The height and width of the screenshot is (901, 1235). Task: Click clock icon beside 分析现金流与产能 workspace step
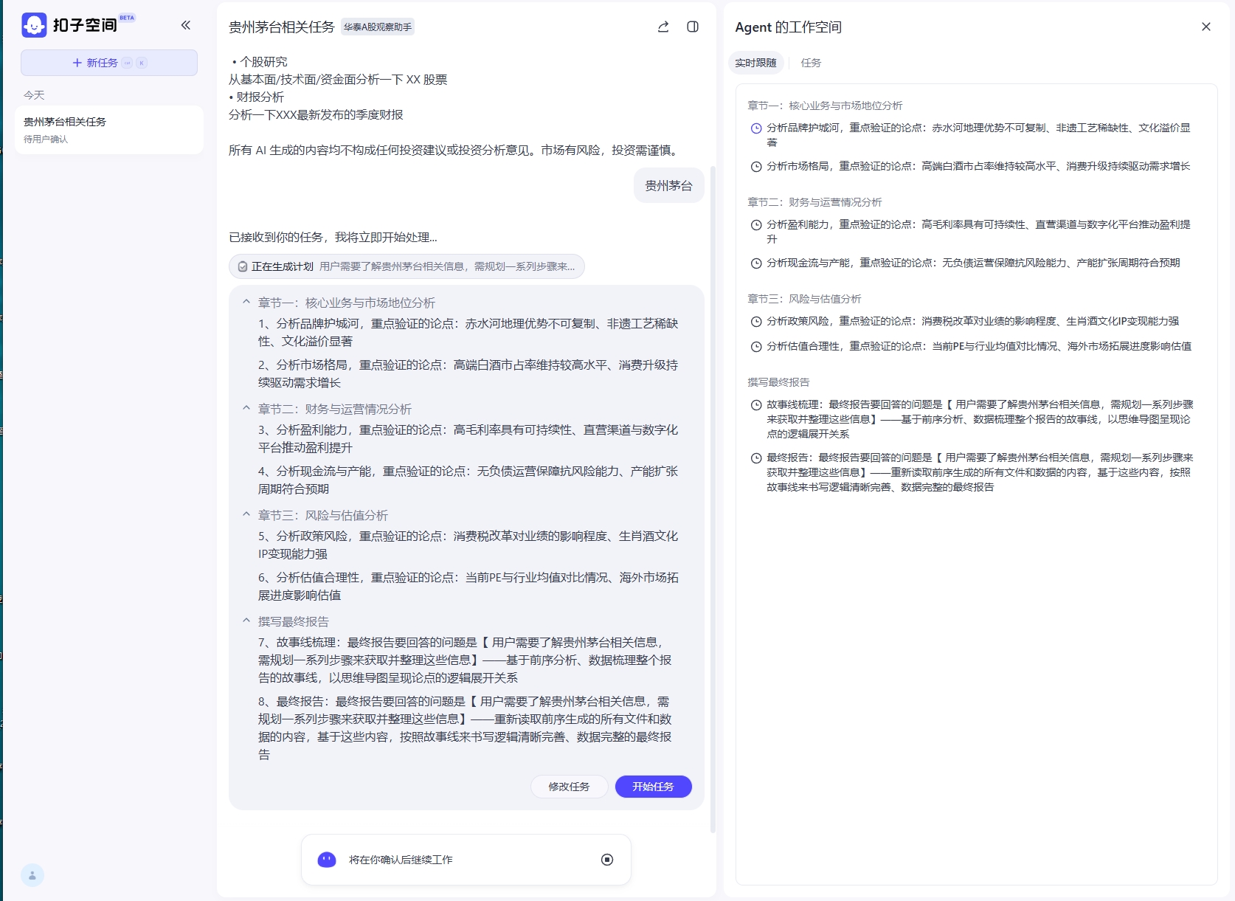pos(756,263)
